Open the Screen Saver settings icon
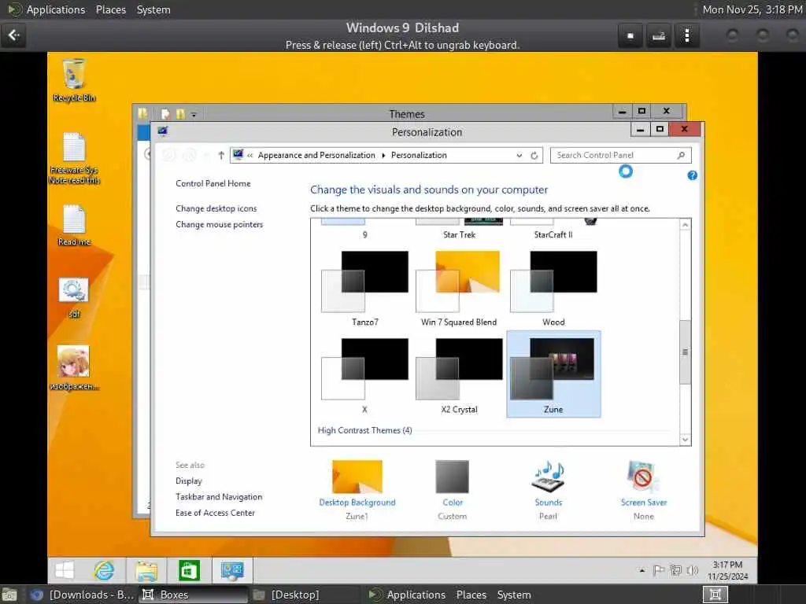 click(x=642, y=477)
